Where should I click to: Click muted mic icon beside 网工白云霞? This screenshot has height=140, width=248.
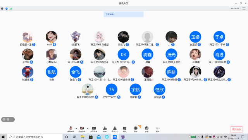[82, 62]
